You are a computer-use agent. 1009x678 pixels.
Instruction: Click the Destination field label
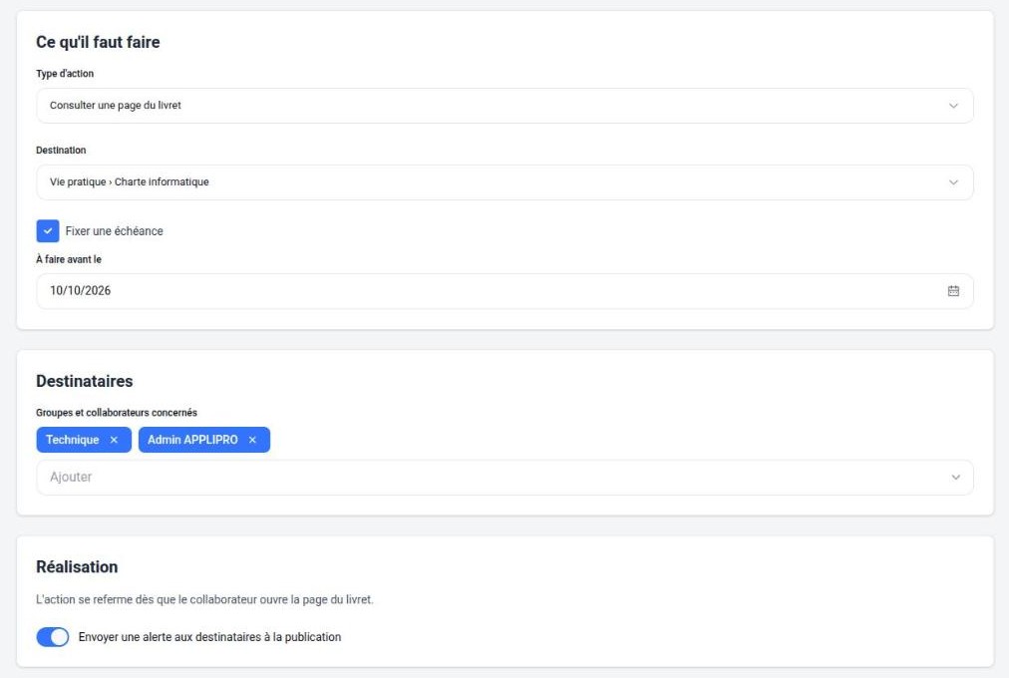click(x=61, y=150)
